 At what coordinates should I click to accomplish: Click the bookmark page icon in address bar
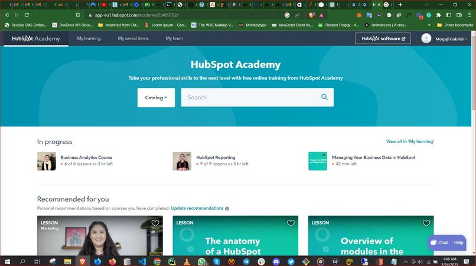78,15
